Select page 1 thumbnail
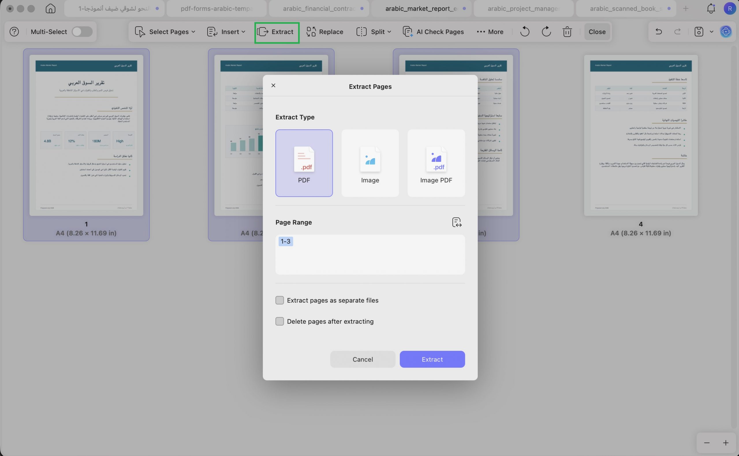Screen dimensions: 739x456 (86, 135)
